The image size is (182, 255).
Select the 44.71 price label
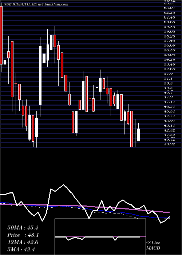coord(170,116)
